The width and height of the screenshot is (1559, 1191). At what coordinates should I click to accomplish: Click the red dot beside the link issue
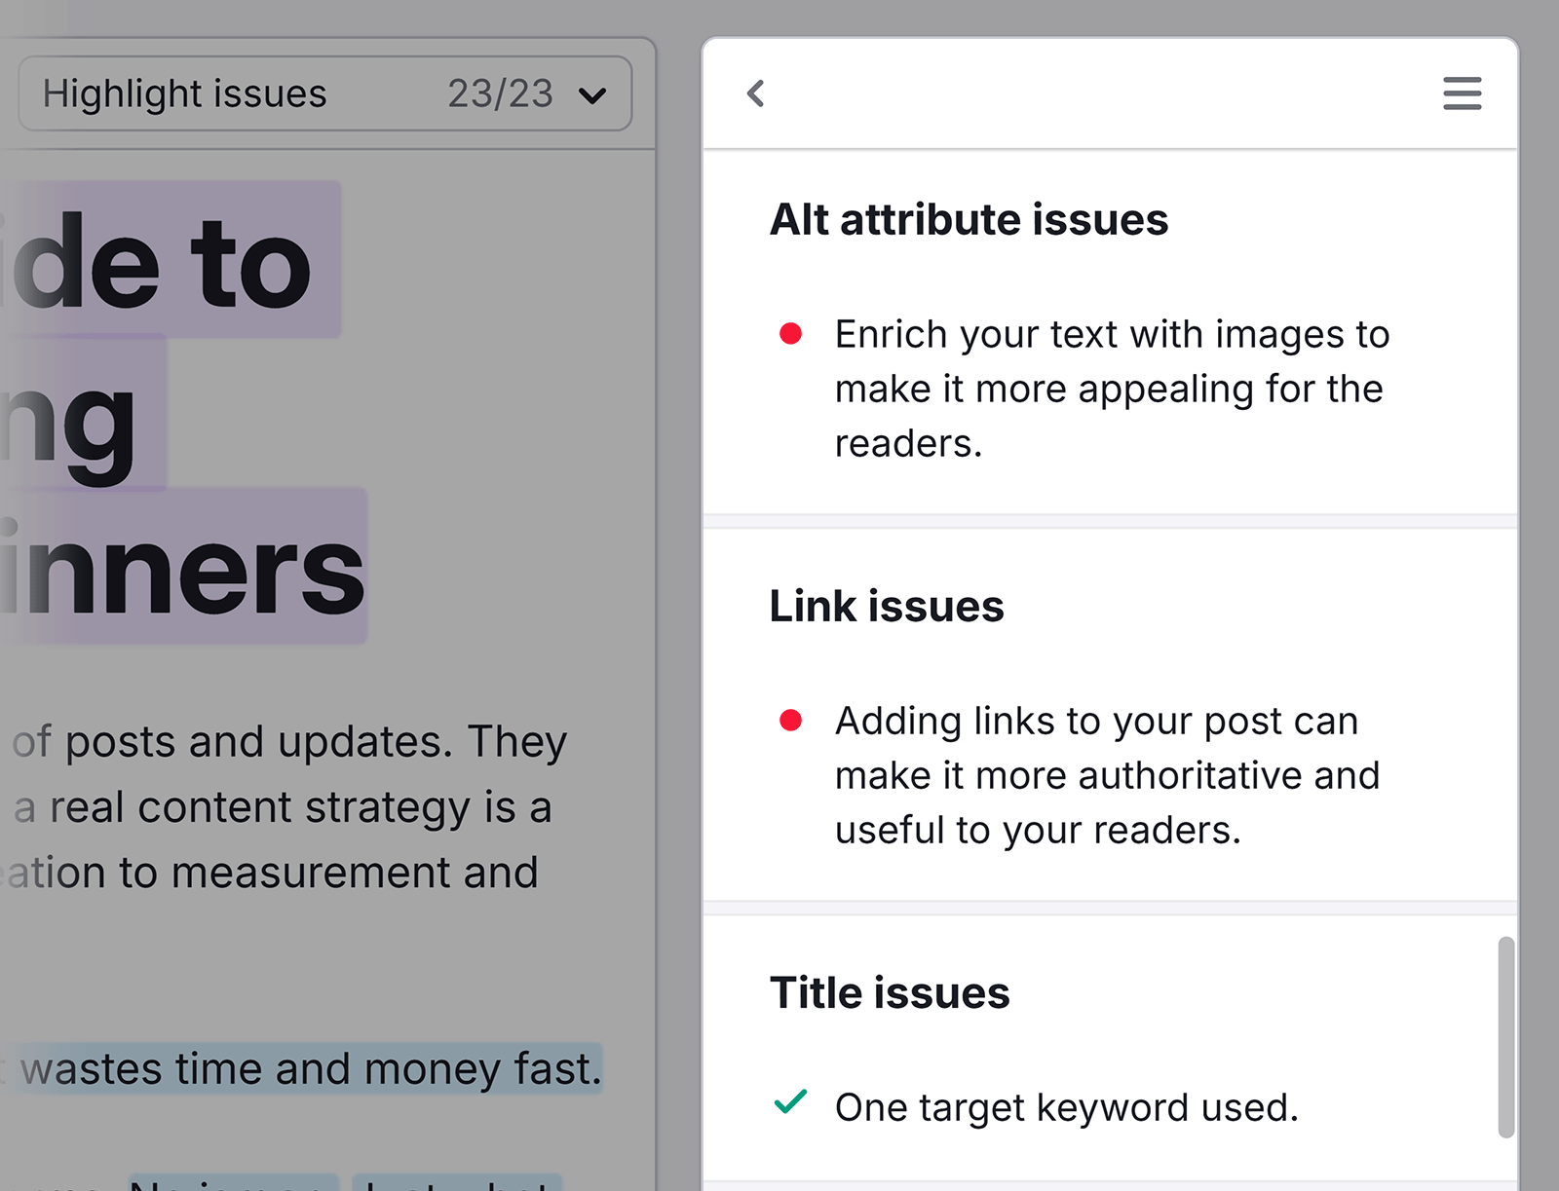tap(791, 721)
